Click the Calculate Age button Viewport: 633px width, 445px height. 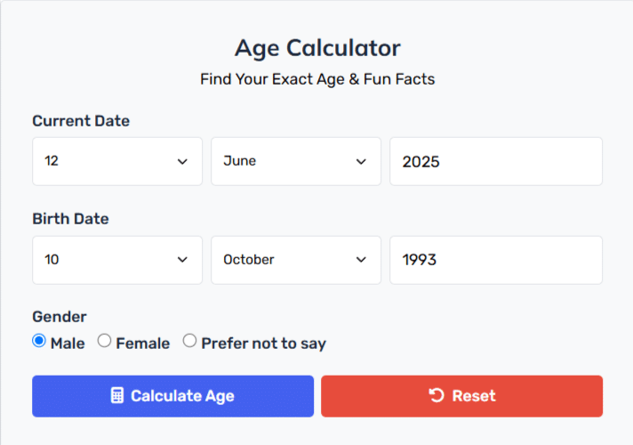tap(172, 396)
